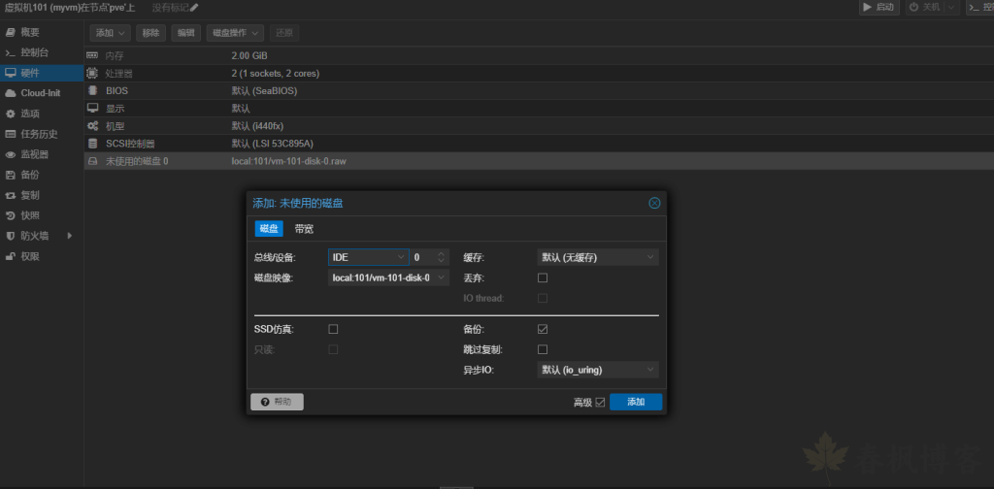Open 任务历史 task history icon

pos(11,134)
